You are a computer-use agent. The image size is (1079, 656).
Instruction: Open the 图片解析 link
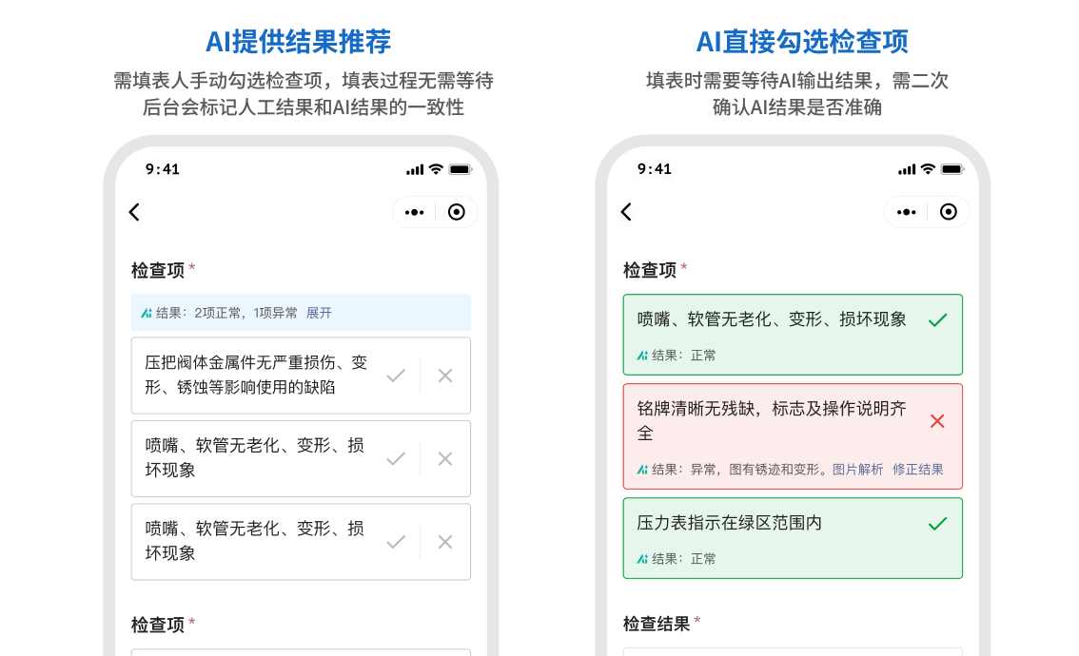857,470
